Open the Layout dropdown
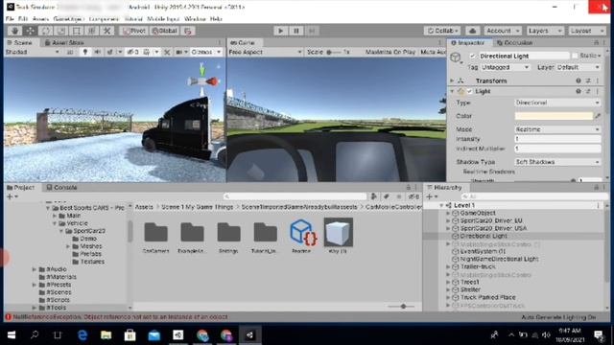The width and height of the screenshot is (614, 345). [x=586, y=31]
